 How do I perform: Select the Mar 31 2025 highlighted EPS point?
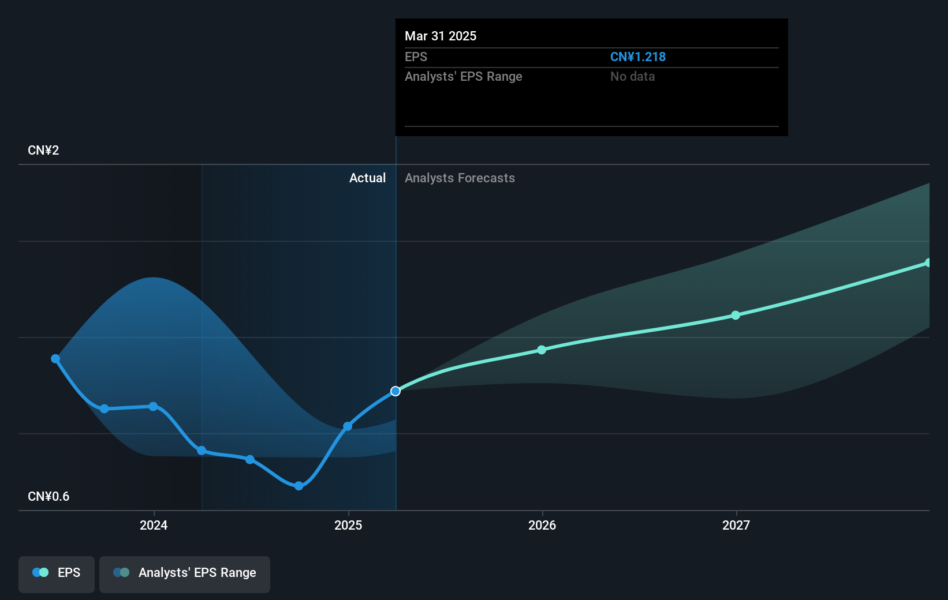pyautogui.click(x=395, y=391)
